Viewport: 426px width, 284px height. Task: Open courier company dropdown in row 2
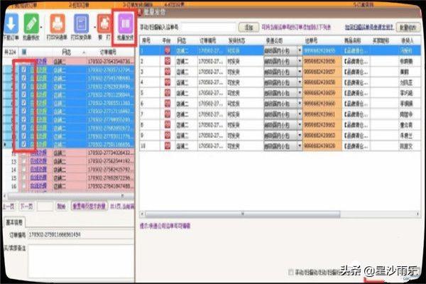pyautogui.click(x=300, y=61)
